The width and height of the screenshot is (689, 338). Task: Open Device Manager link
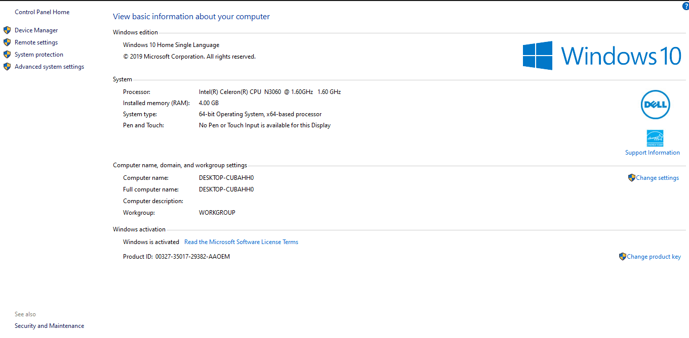[x=36, y=30]
